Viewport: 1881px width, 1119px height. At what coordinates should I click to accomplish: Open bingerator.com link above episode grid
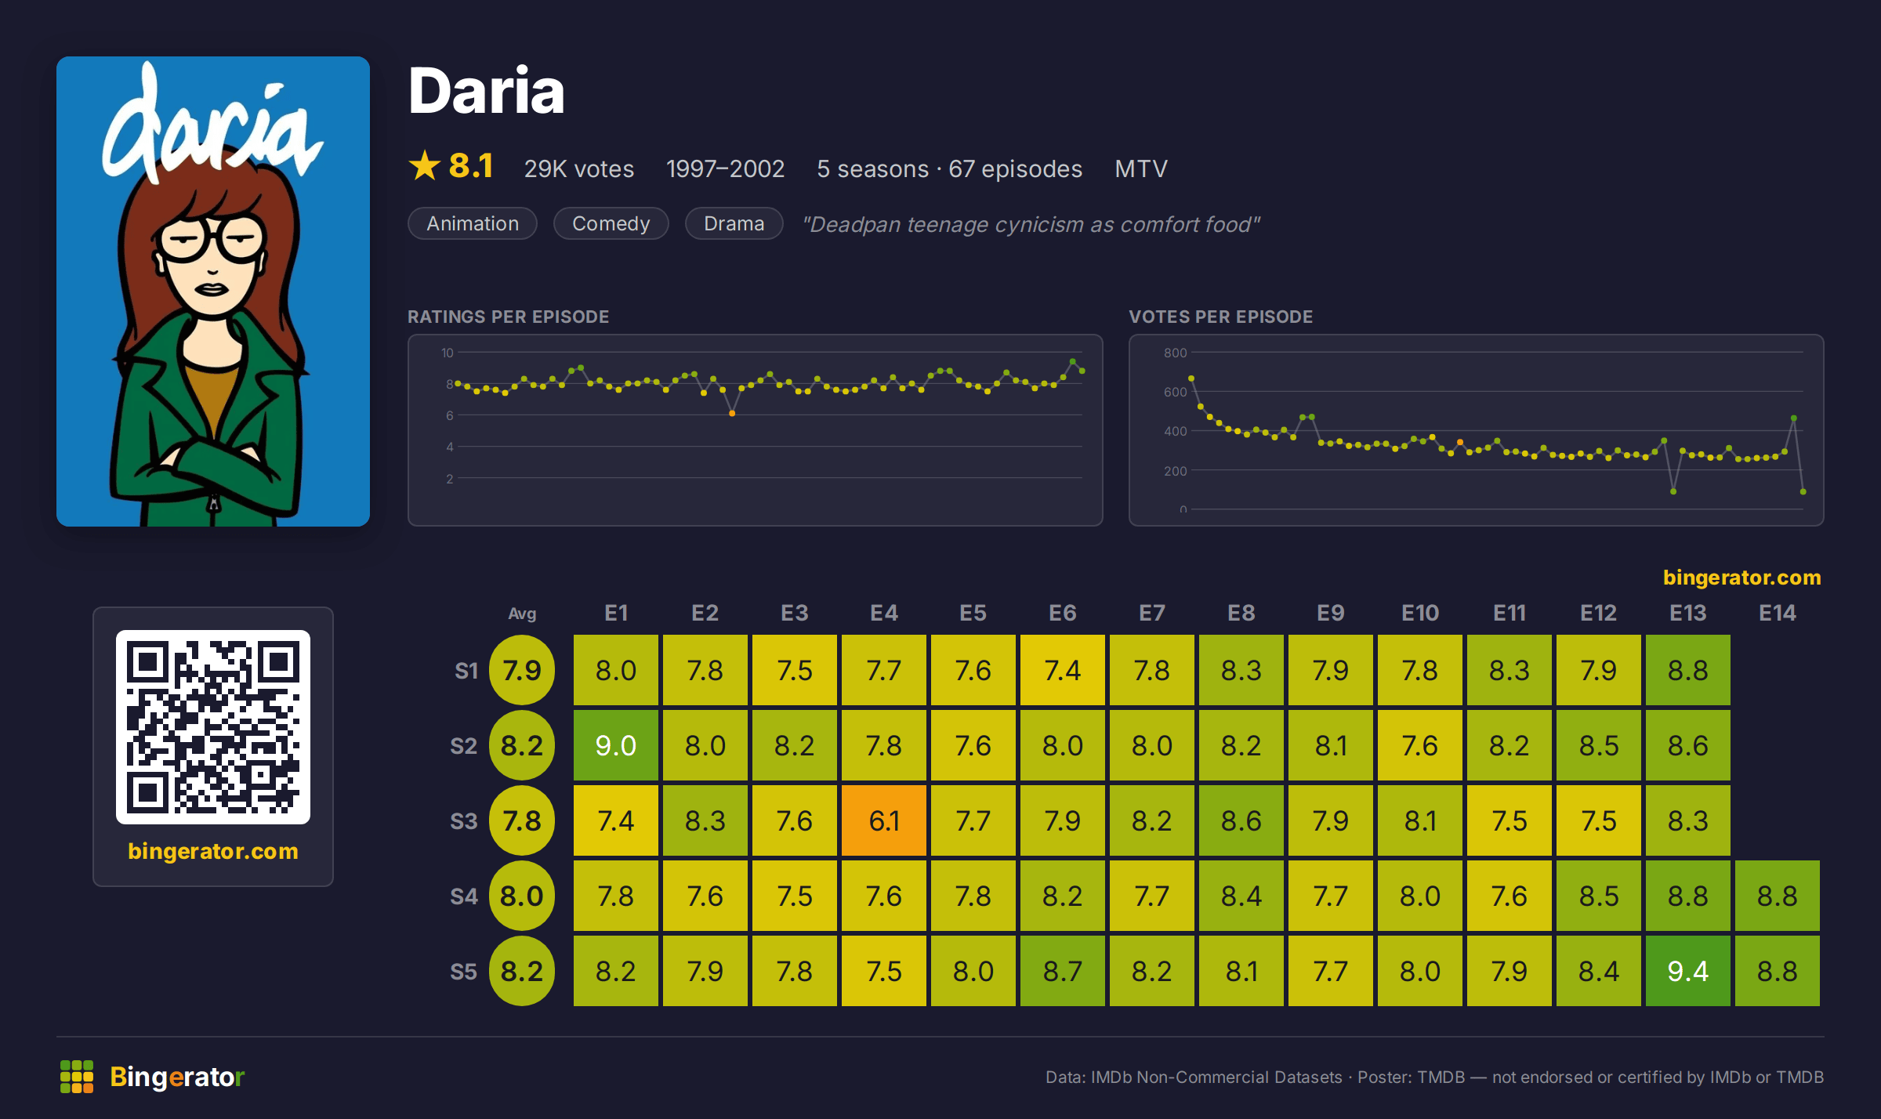1741,578
